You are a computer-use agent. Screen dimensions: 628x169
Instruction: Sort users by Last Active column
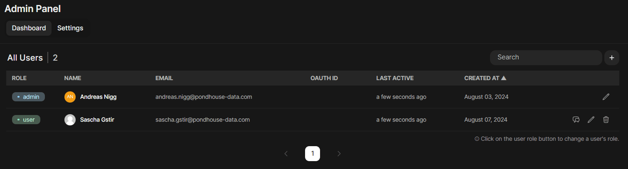pyautogui.click(x=394, y=78)
